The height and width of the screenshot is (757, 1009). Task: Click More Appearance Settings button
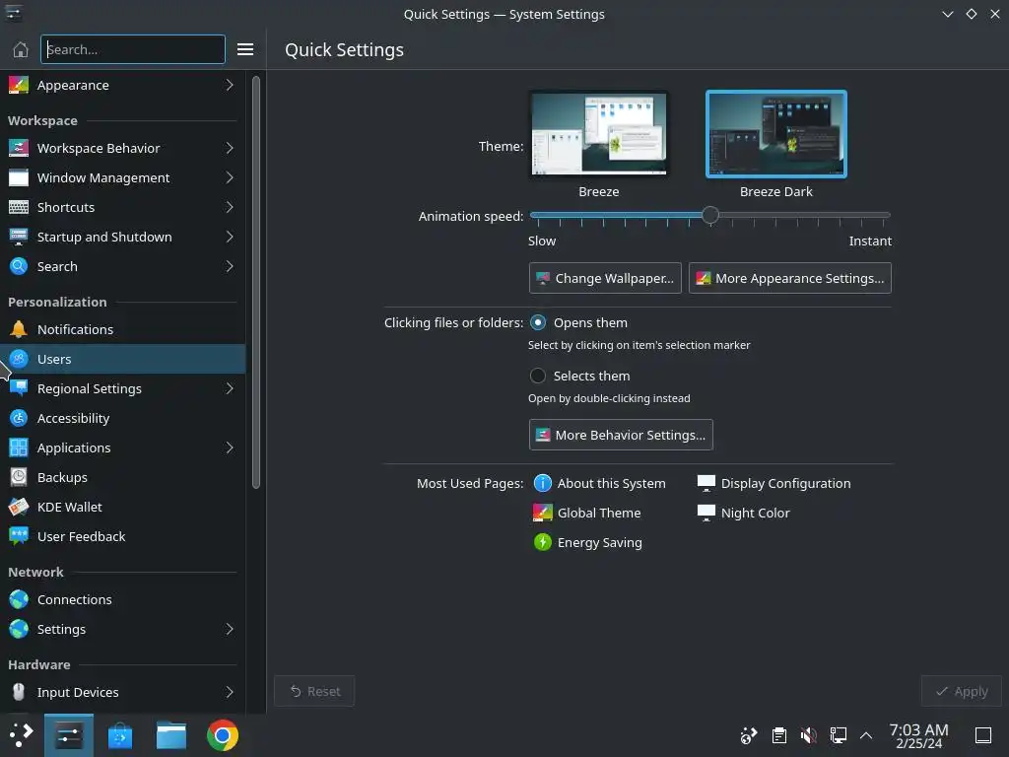789,278
